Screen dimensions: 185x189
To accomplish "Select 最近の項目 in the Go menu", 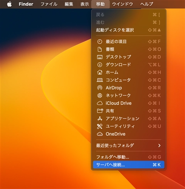I will (x=129, y=42).
